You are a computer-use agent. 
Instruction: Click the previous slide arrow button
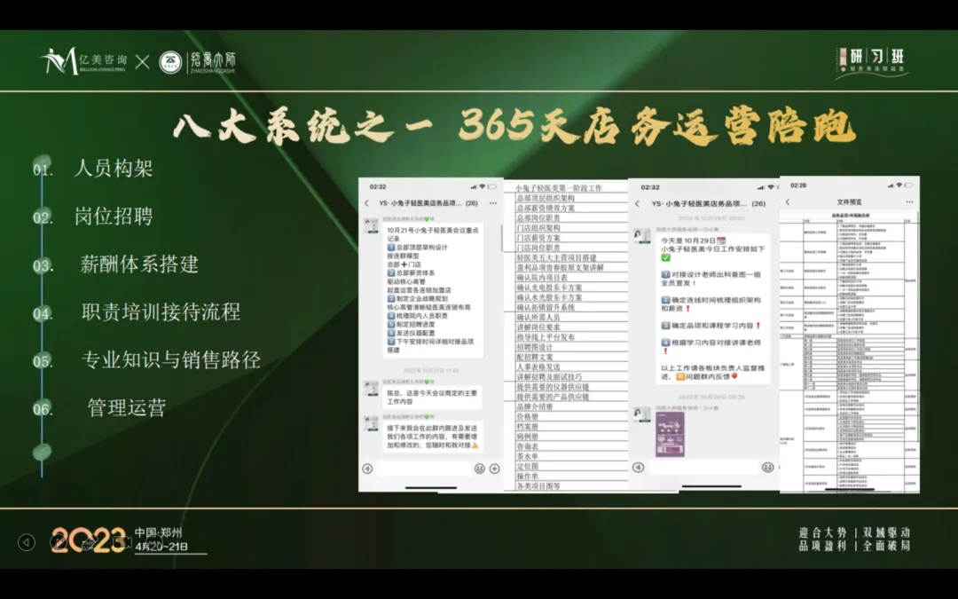(27, 542)
